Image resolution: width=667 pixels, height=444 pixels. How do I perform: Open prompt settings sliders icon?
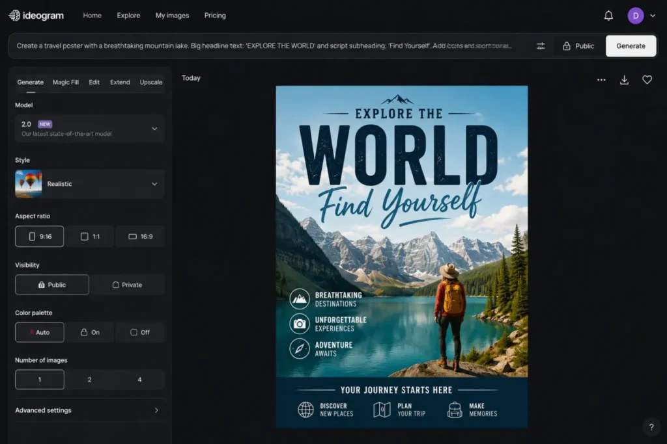(x=541, y=46)
